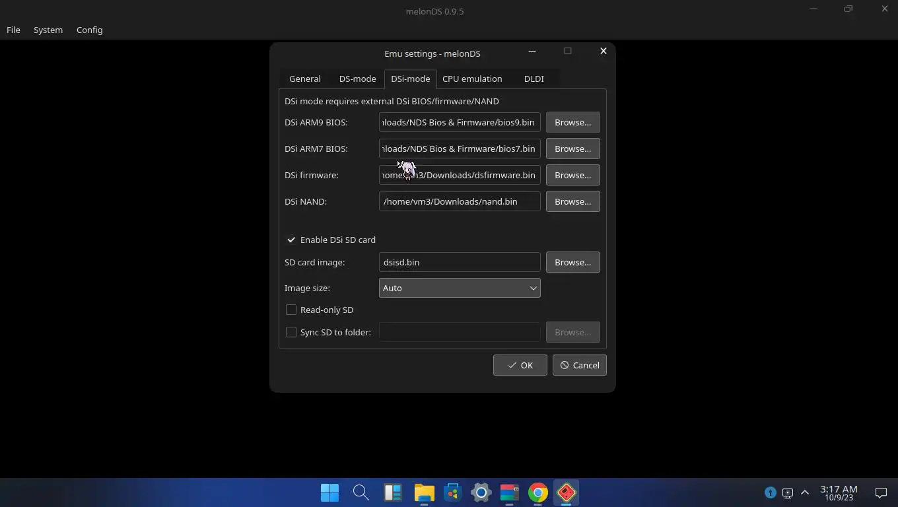Open the System menu
This screenshot has width=898, height=507.
tap(48, 30)
